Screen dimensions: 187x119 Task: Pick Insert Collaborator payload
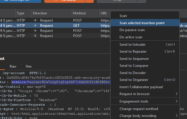coord(141,87)
